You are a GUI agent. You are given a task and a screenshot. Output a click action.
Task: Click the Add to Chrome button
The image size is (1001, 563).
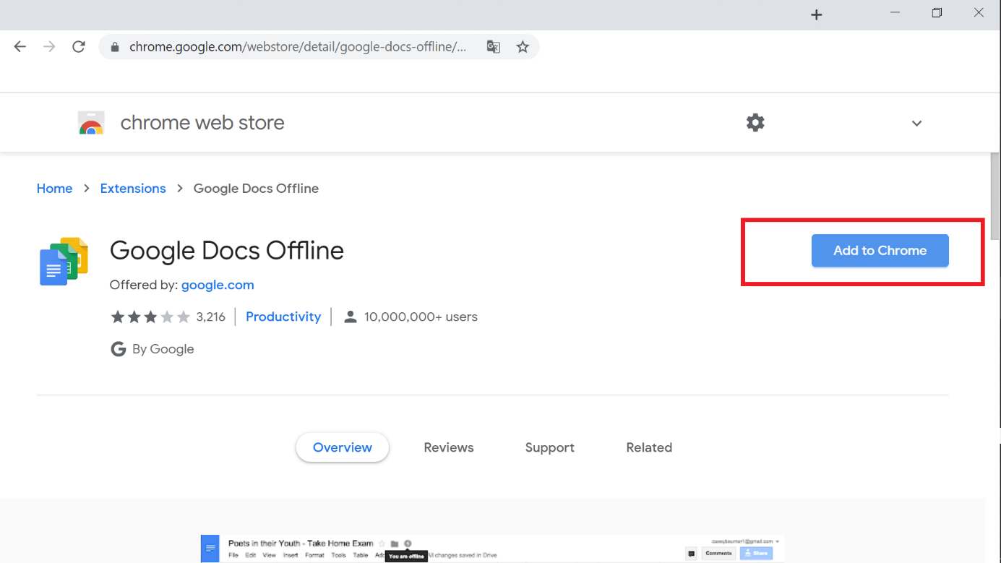[880, 250]
